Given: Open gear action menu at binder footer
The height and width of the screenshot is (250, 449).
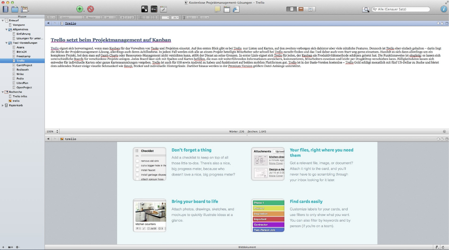Looking at the screenshot, I should [x=18, y=247].
